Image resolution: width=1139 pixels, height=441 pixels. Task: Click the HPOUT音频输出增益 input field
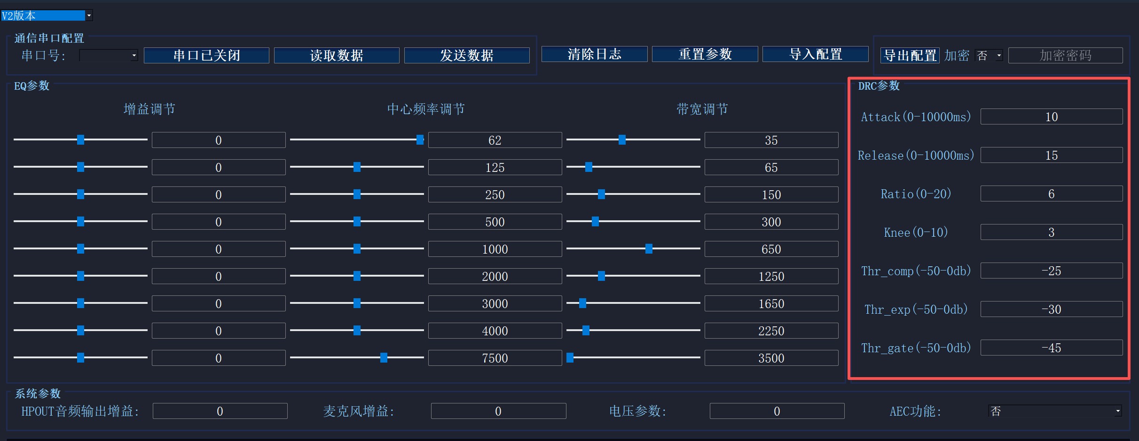point(220,410)
